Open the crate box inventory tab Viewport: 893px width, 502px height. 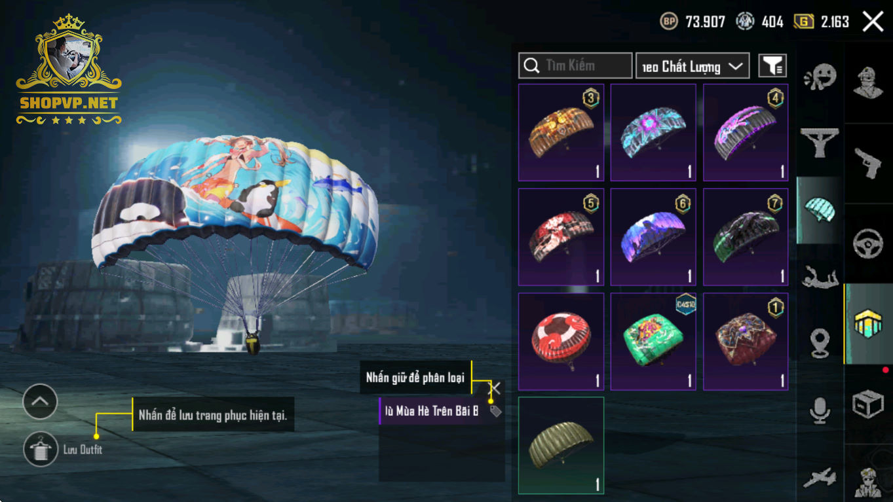[x=868, y=404]
